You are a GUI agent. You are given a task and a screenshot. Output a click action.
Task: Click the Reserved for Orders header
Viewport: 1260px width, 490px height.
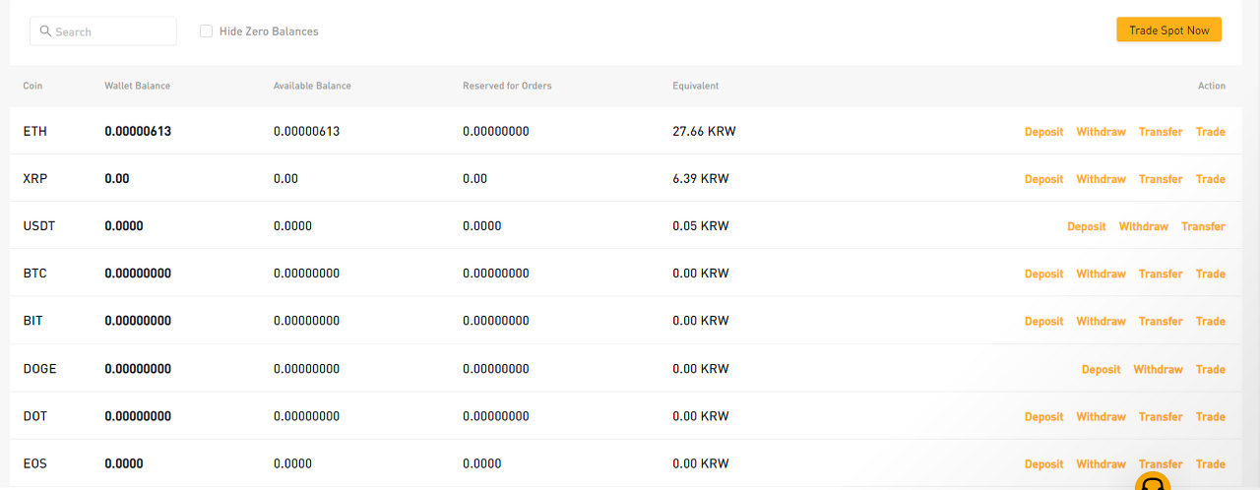(x=507, y=86)
